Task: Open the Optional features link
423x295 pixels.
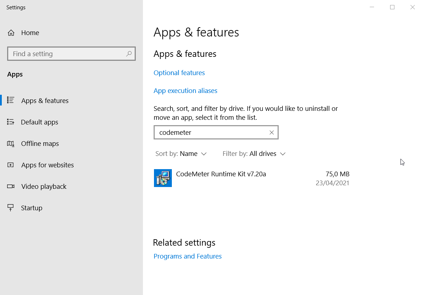Action: (179, 73)
